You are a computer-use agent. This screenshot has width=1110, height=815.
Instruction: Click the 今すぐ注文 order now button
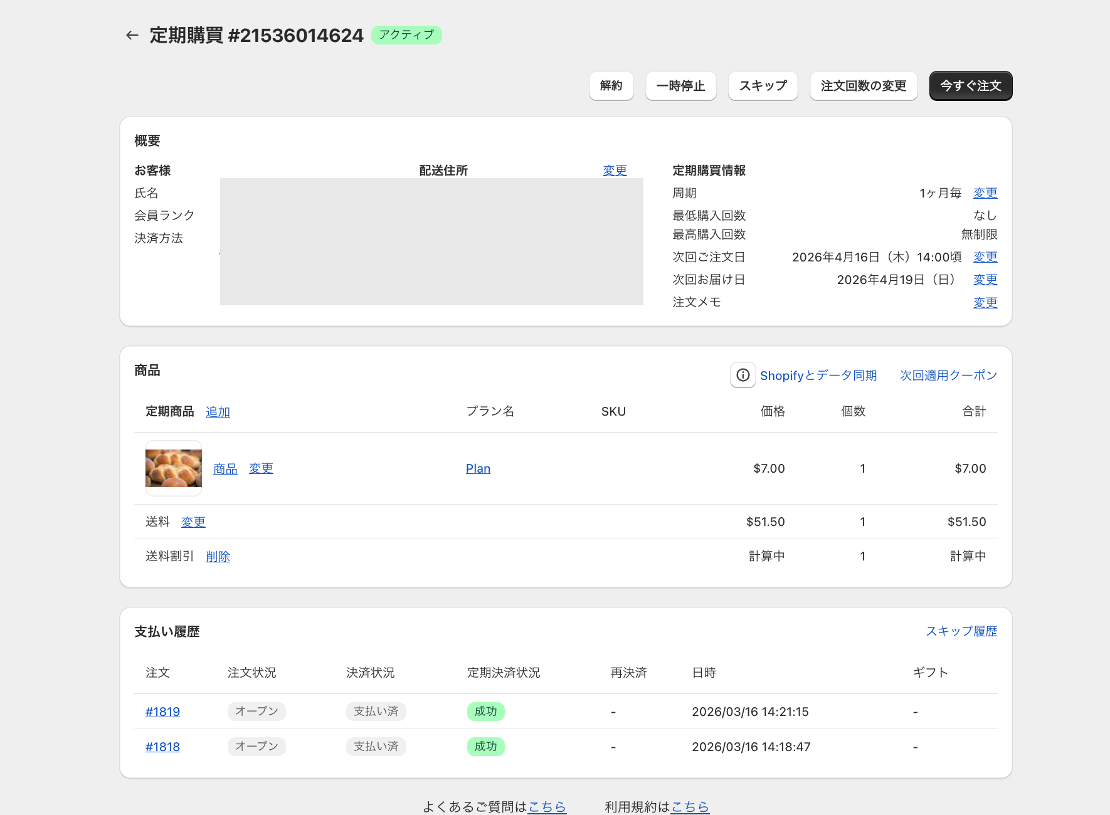(970, 86)
